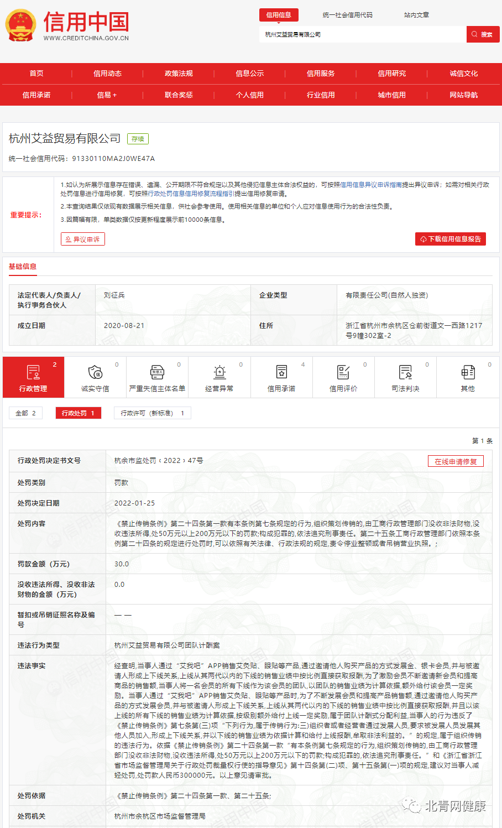Click establishment date 2020-08-21
Screen dimensions: 502x828
click(124, 326)
